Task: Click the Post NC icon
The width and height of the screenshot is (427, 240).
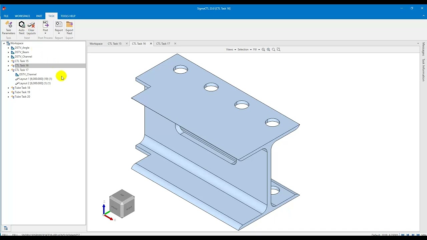Action: (x=45, y=24)
